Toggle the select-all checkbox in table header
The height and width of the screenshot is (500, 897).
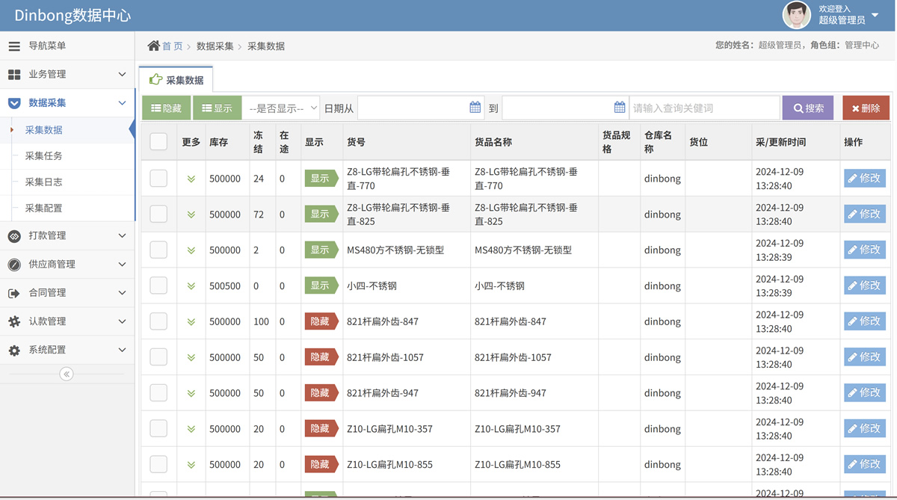[x=158, y=141]
